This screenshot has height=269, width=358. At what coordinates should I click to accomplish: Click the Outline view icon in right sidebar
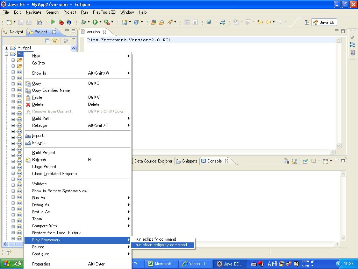pyautogui.click(x=352, y=45)
